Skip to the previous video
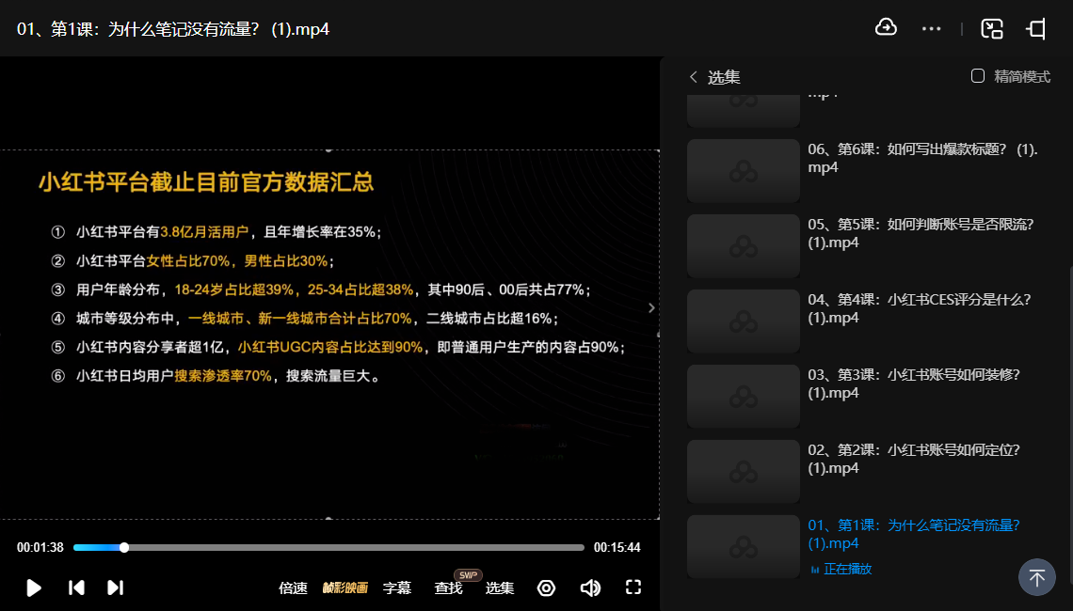 pos(77,587)
